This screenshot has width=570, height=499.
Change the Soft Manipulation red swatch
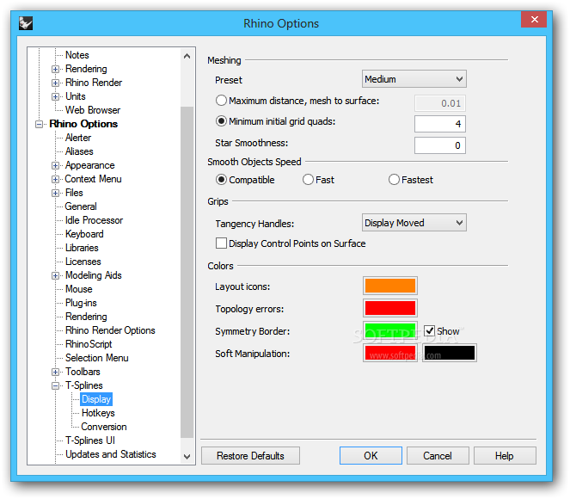coord(390,353)
